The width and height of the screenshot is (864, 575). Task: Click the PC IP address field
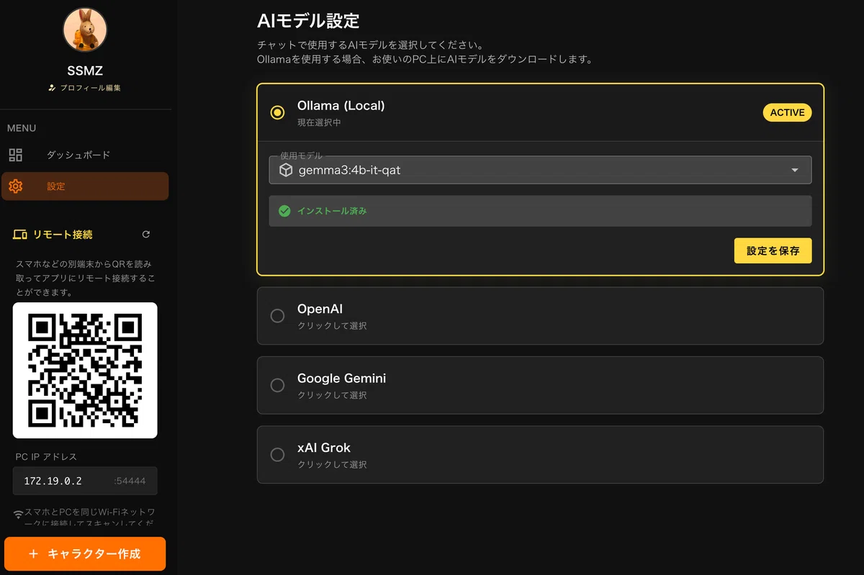pyautogui.click(x=85, y=481)
